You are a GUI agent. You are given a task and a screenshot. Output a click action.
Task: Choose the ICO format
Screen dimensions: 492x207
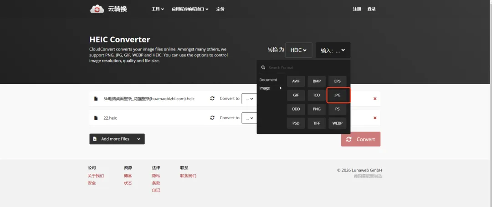[x=317, y=95]
